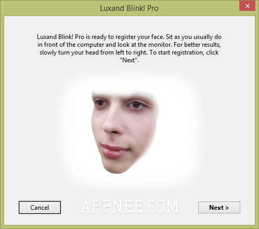Click the left eye of the sample face
Image resolution: width=259 pixels, height=229 pixels.
point(101,103)
